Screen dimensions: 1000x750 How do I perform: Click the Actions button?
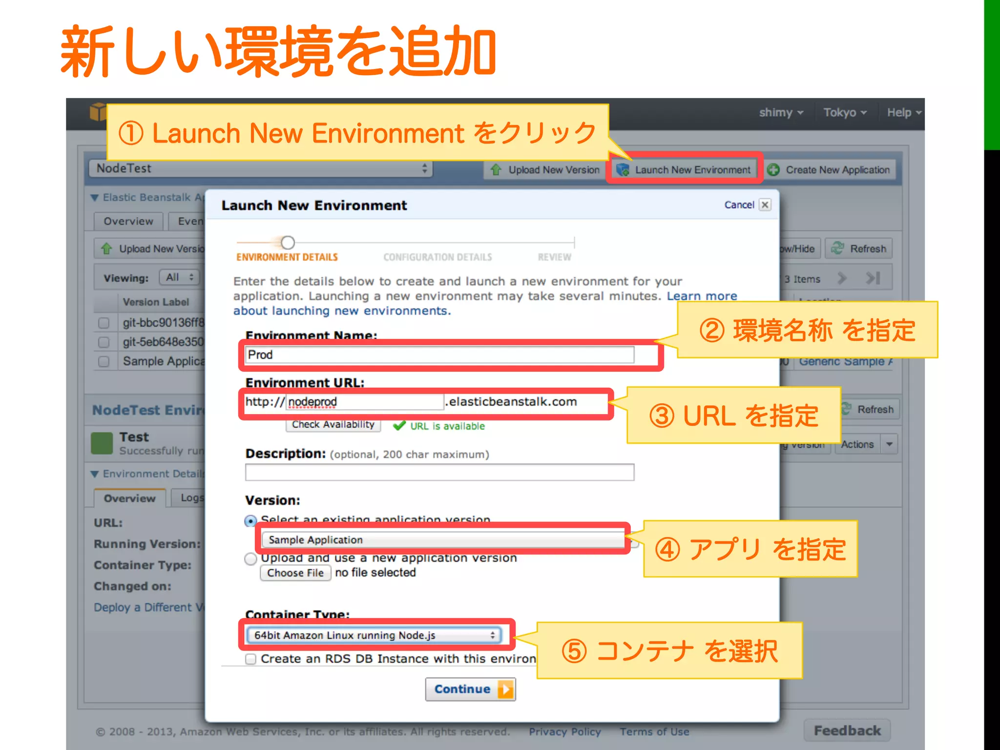pyautogui.click(x=857, y=444)
